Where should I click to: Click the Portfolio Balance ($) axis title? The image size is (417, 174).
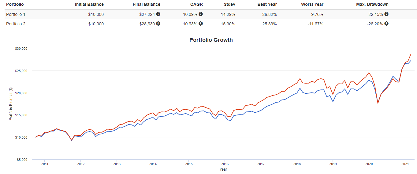(11, 104)
